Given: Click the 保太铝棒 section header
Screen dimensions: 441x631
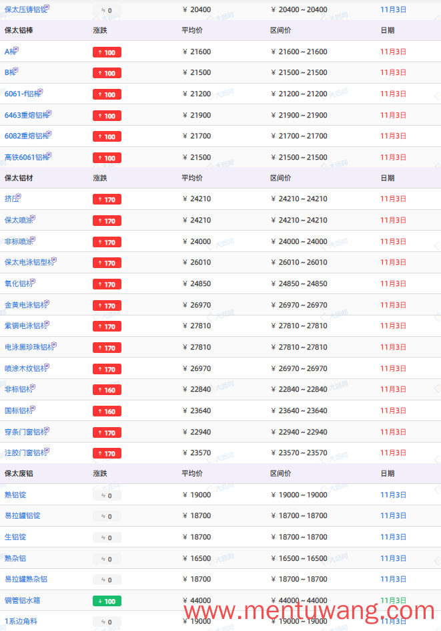Looking at the screenshot, I should 19,31.
